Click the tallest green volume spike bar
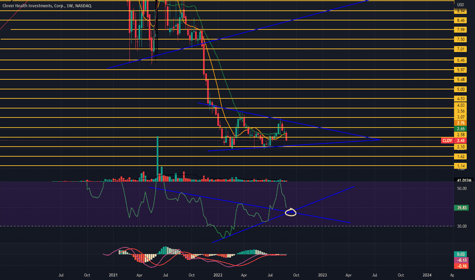The width and height of the screenshot is (475, 280). pos(157,159)
